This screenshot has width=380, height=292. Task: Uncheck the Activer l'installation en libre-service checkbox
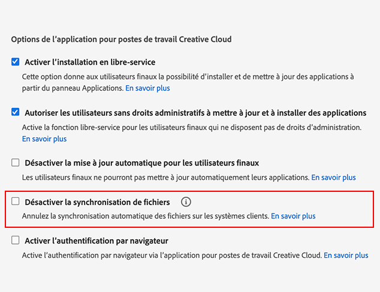pyautogui.click(x=16, y=62)
